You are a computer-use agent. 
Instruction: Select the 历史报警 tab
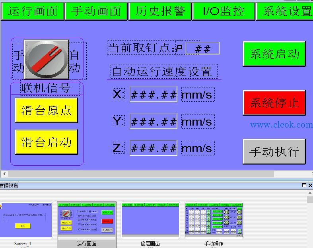pos(160,11)
